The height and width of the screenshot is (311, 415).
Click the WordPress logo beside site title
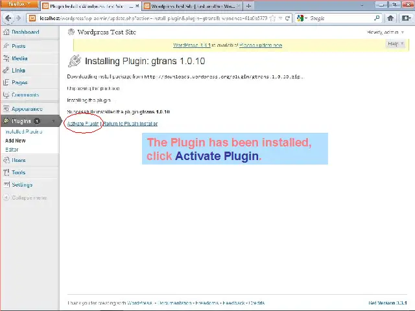pos(71,32)
